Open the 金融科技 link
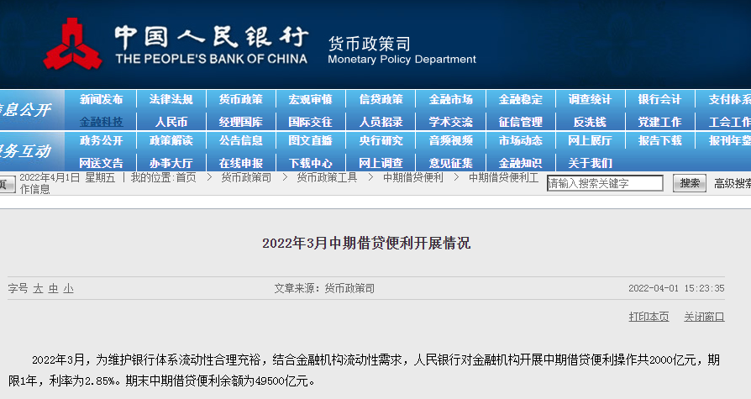The image size is (751, 399). pyautogui.click(x=101, y=122)
